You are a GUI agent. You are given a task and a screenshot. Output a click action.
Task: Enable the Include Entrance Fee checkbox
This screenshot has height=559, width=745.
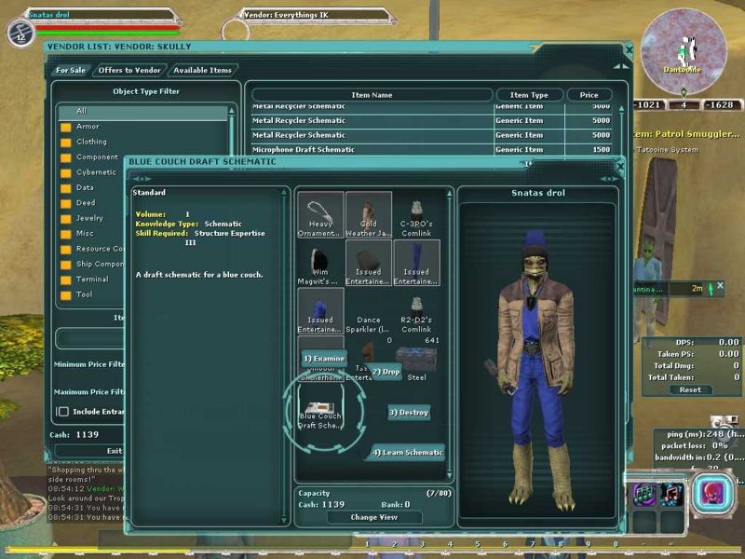(x=63, y=411)
